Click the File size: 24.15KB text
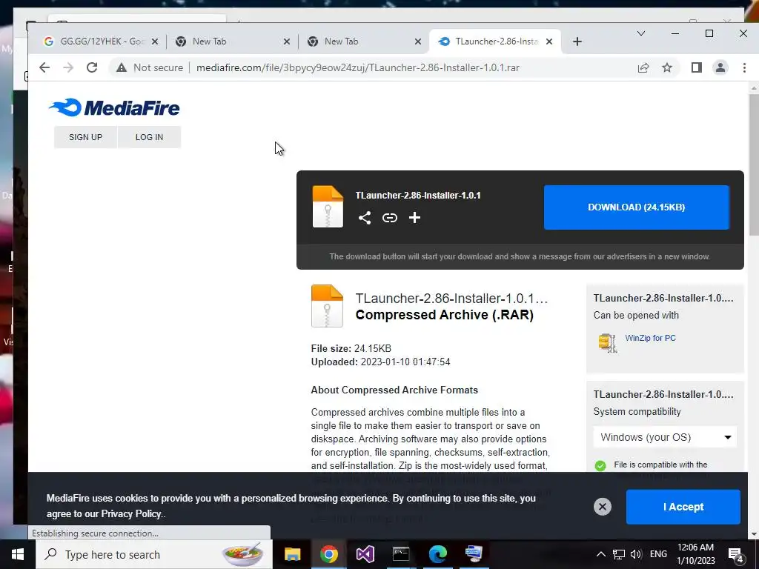The image size is (759, 569). click(351, 348)
